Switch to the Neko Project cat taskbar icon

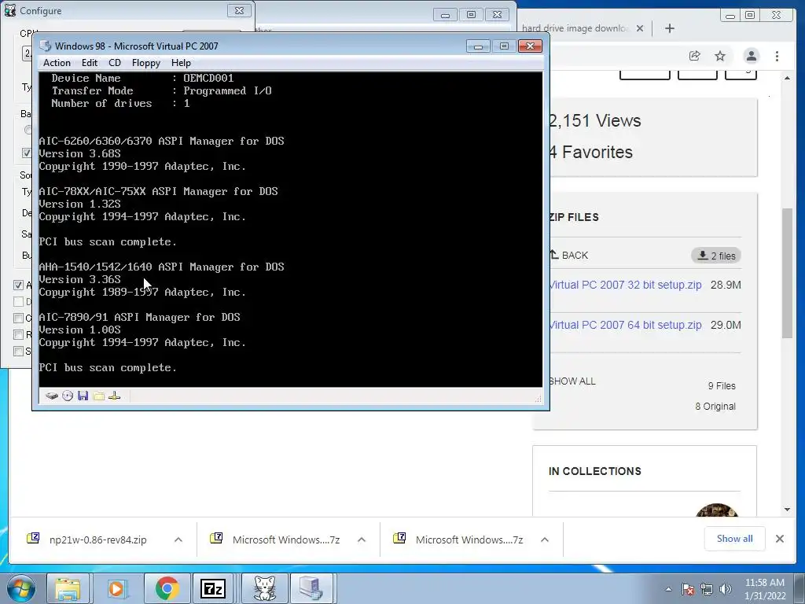[x=265, y=588]
